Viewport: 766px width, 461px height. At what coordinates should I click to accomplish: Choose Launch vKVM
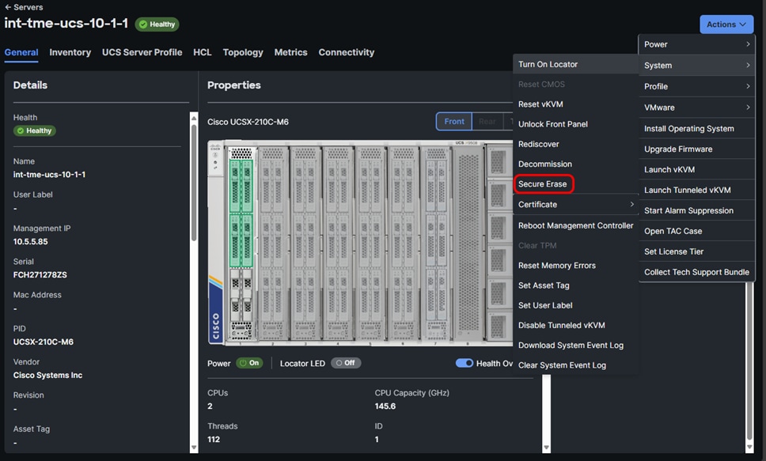click(696, 170)
